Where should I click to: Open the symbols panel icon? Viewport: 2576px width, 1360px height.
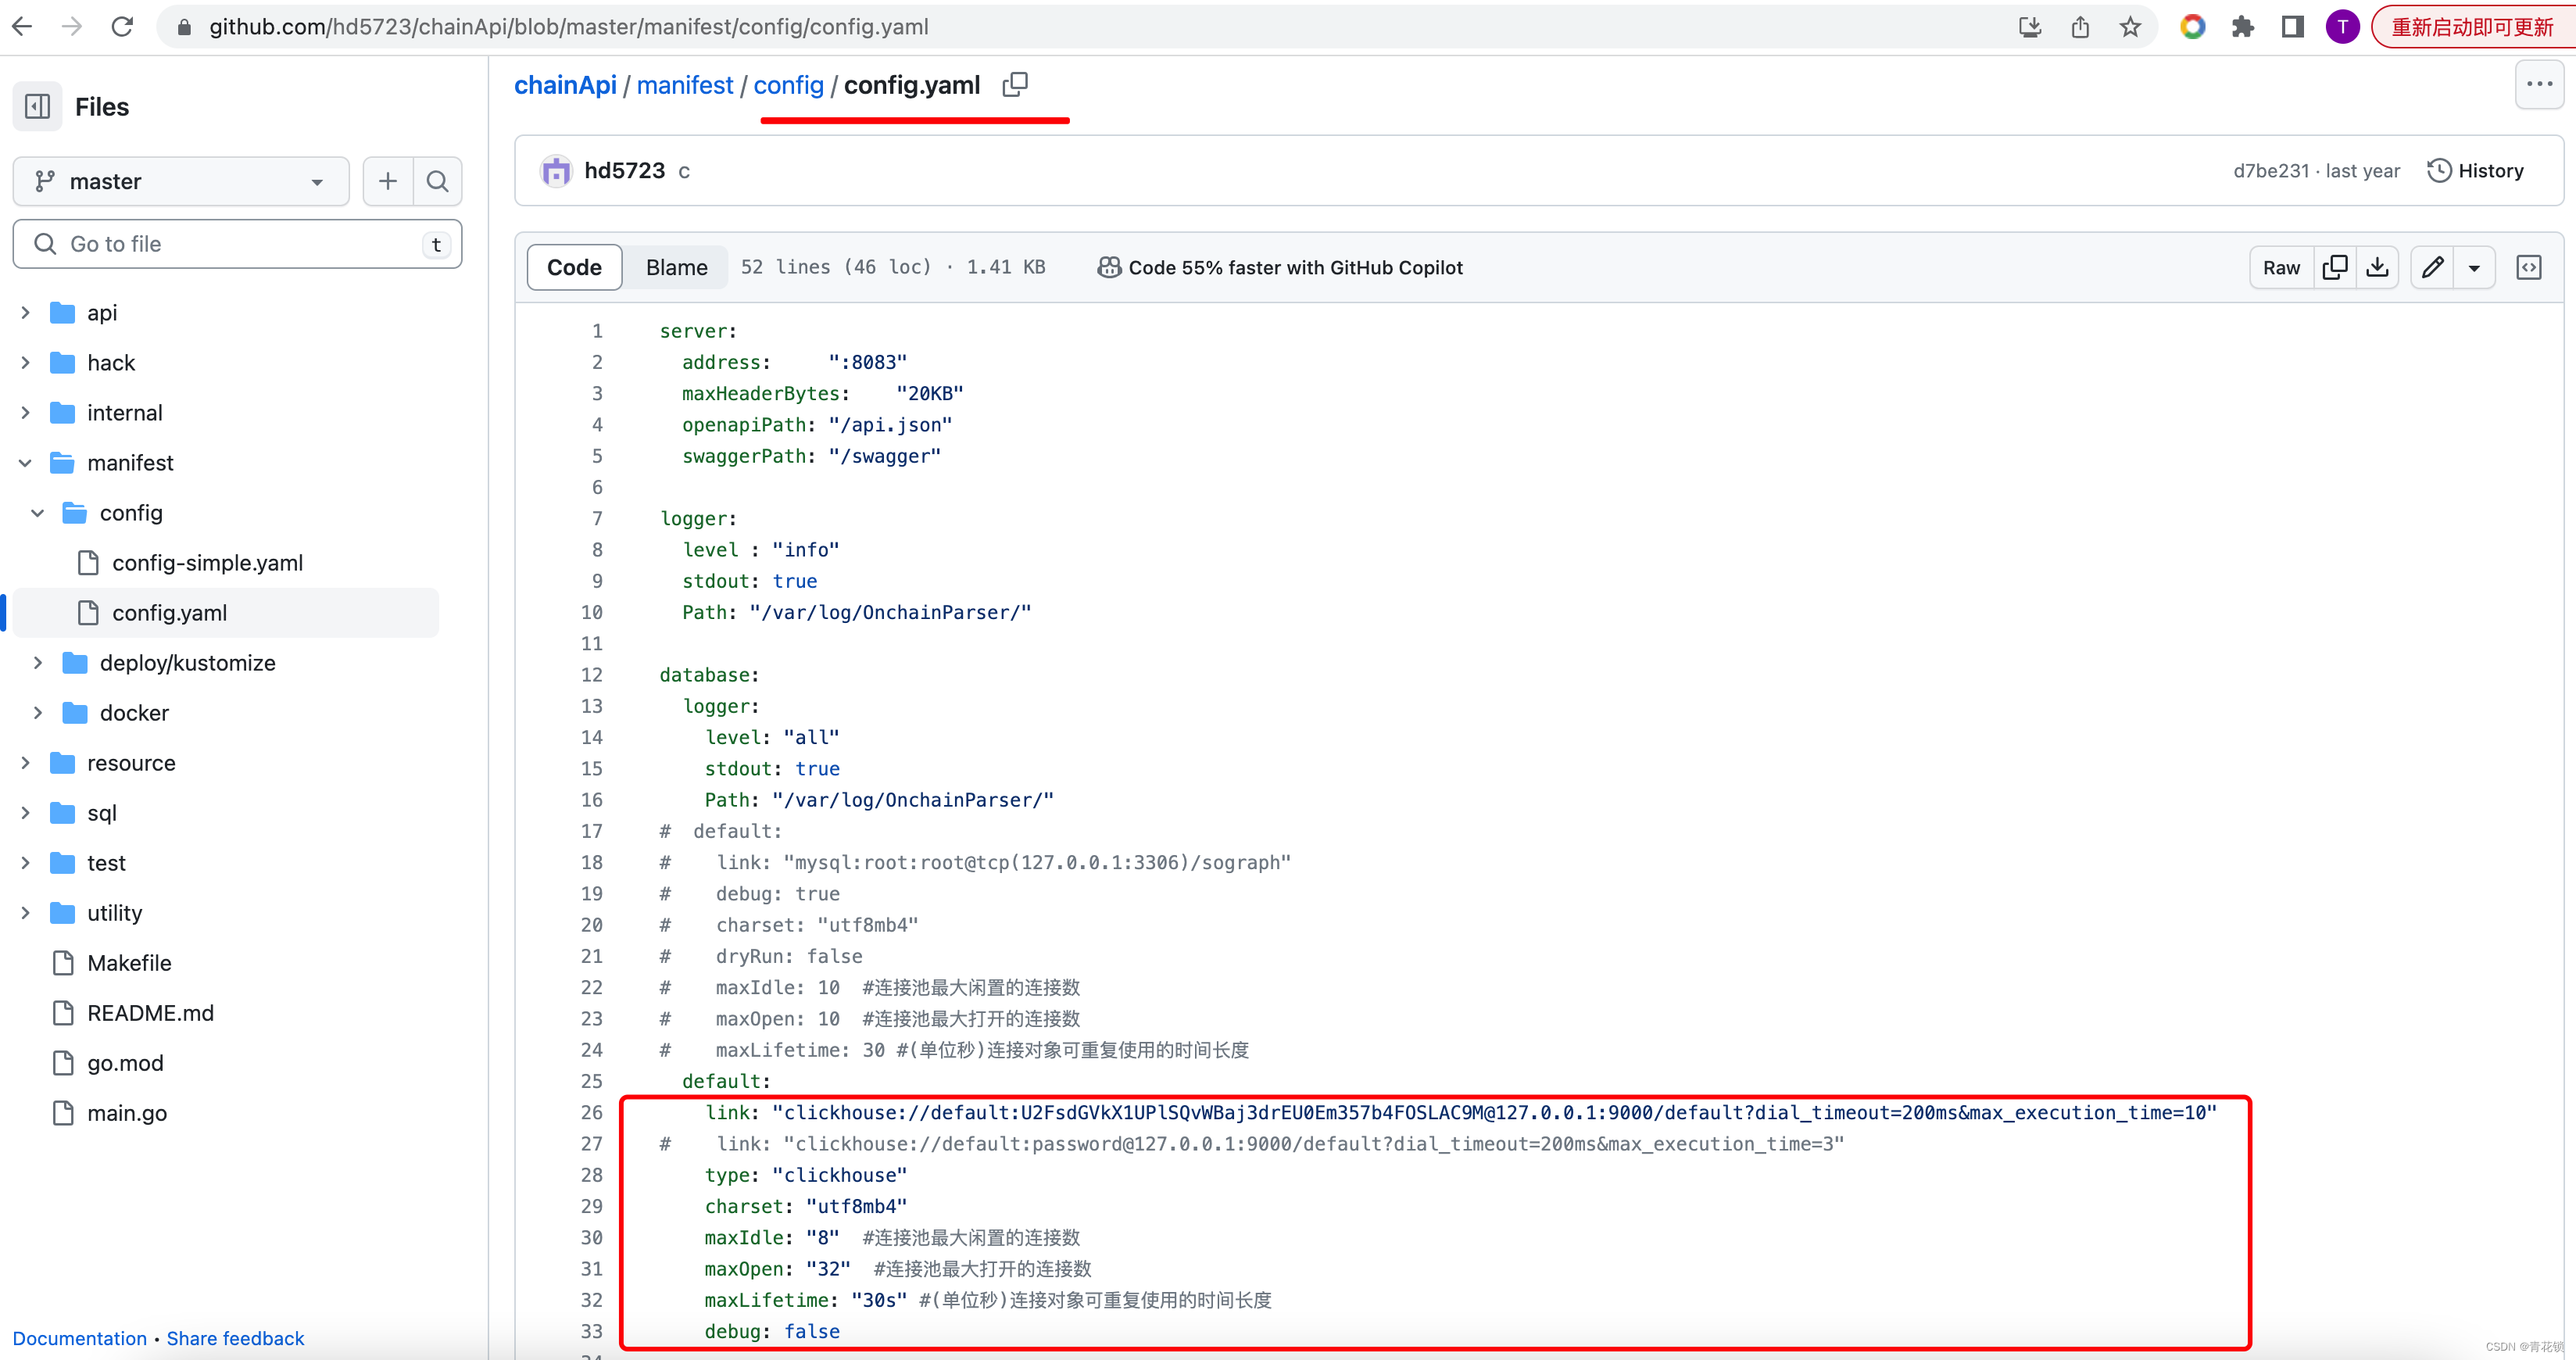(x=2529, y=267)
